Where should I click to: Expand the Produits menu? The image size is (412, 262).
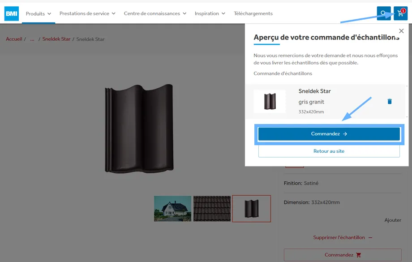pos(39,14)
